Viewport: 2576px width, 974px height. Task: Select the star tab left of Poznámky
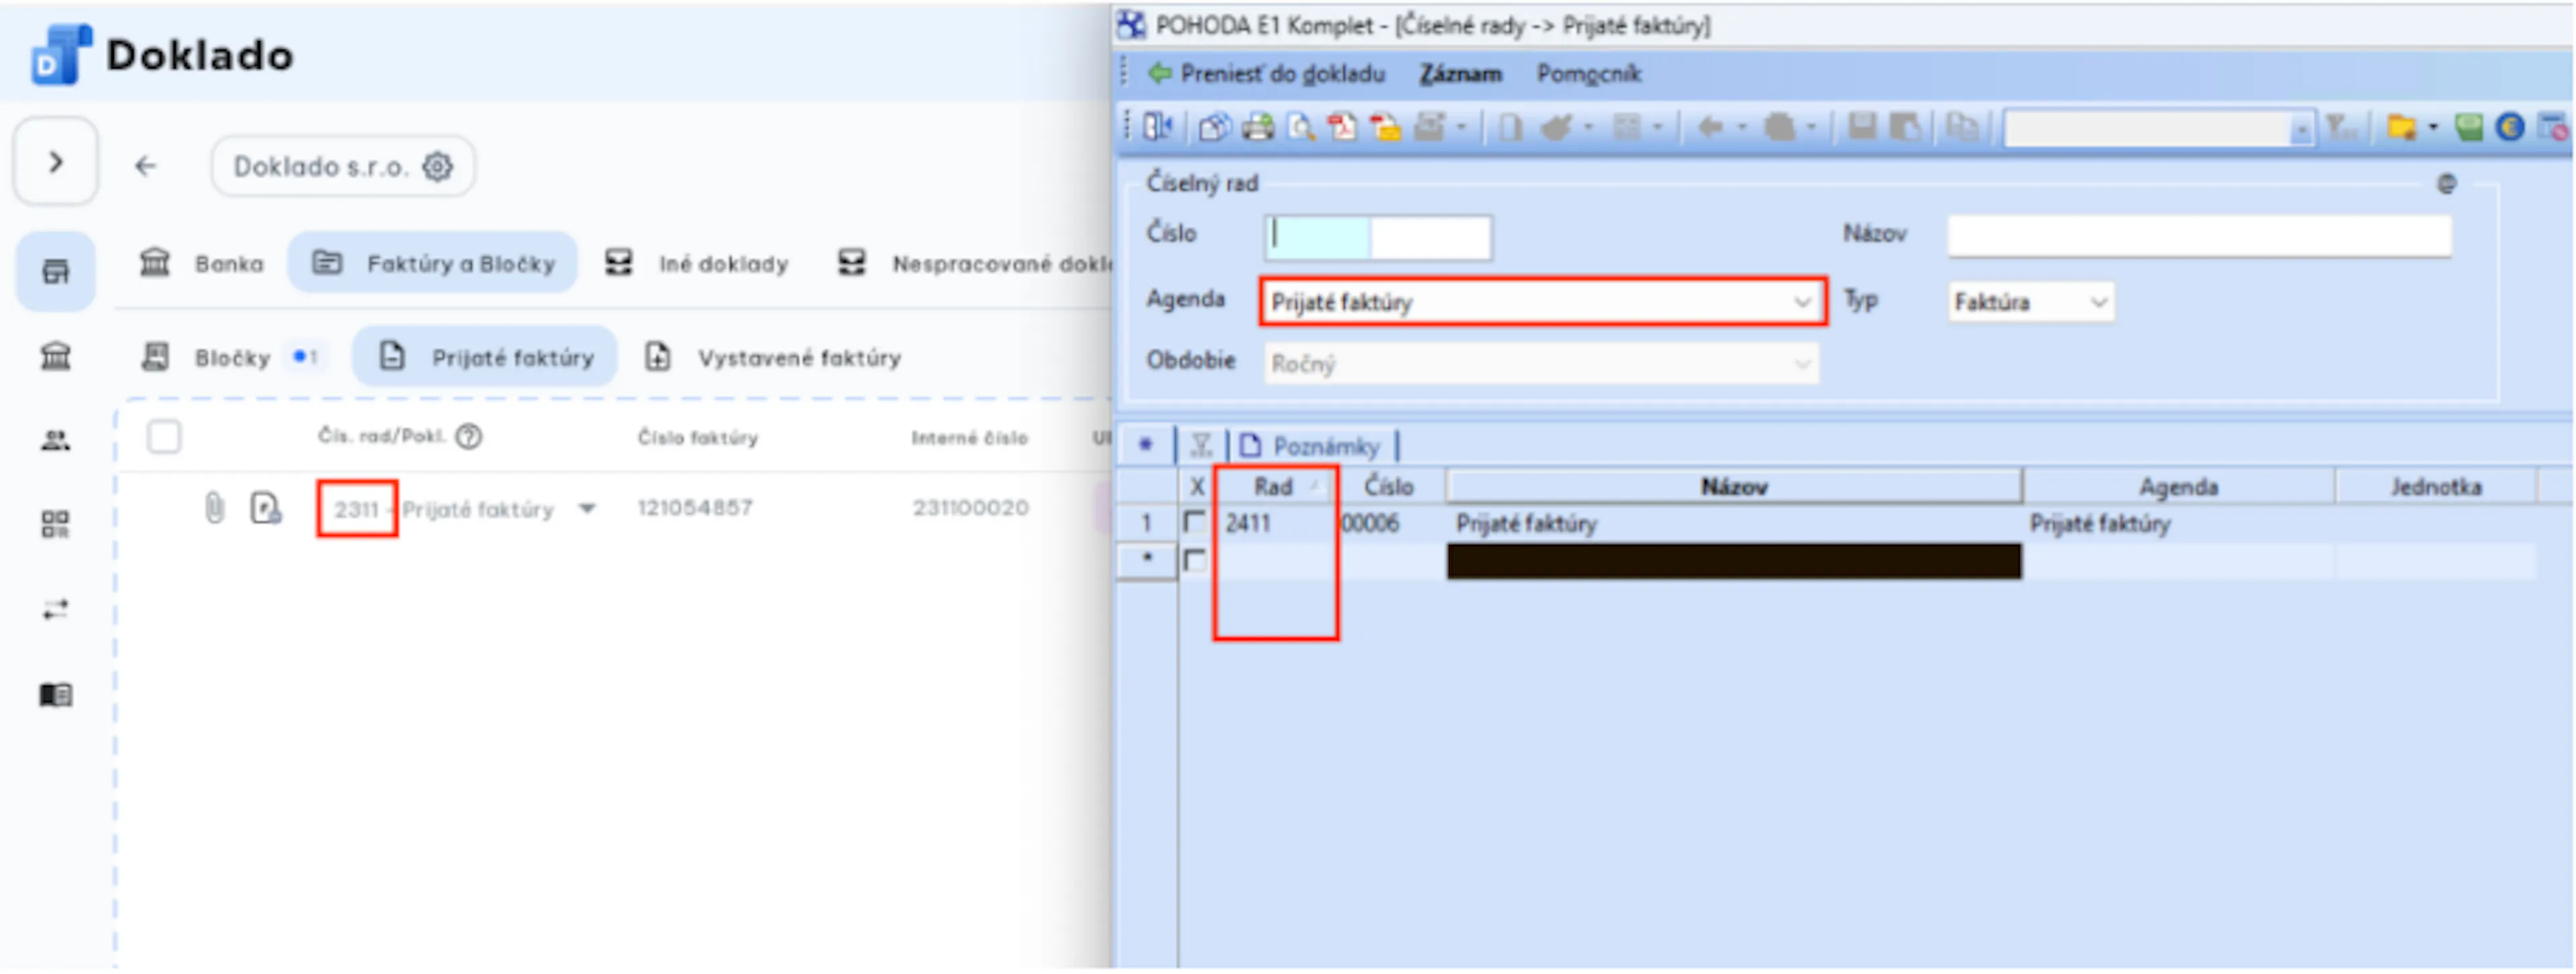pos(1145,445)
